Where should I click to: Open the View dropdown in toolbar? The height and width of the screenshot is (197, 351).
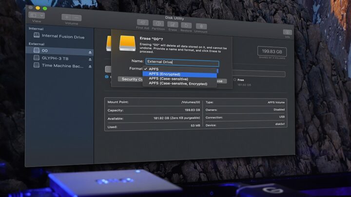pos(37,16)
